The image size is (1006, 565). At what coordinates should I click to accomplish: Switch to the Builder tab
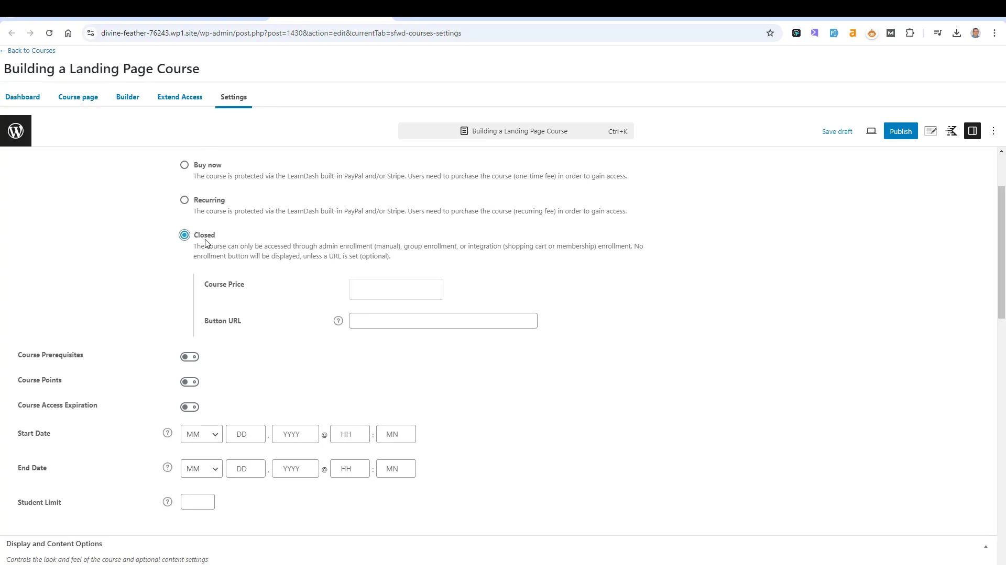point(128,97)
